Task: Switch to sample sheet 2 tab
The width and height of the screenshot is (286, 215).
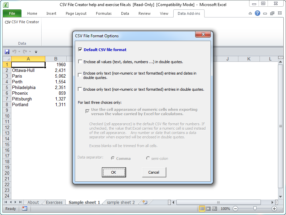Action: [x=121, y=202]
